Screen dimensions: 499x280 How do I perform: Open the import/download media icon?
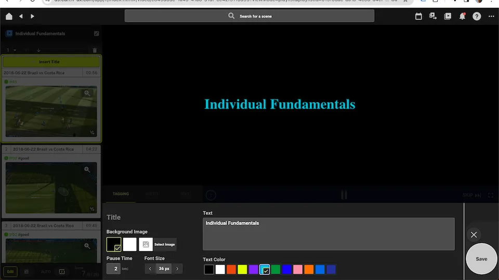[x=433, y=16]
